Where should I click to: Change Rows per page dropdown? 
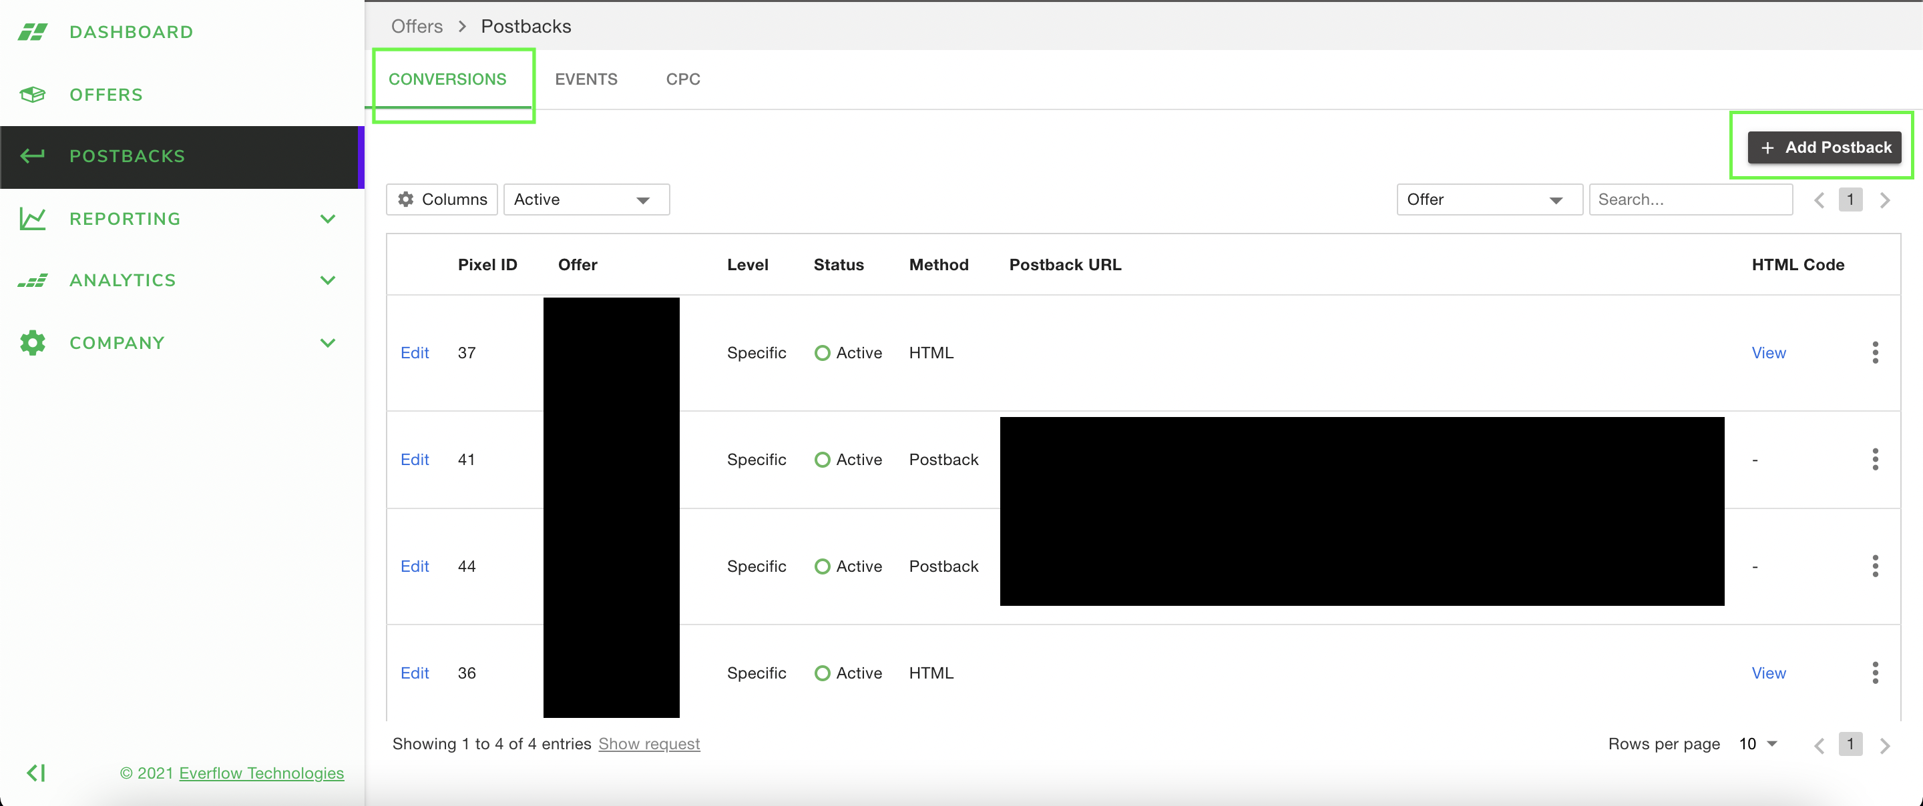1758,743
